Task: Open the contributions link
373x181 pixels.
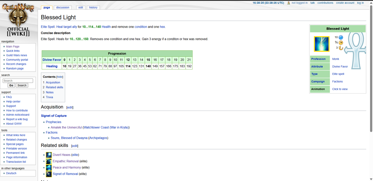Action: click(325, 3)
